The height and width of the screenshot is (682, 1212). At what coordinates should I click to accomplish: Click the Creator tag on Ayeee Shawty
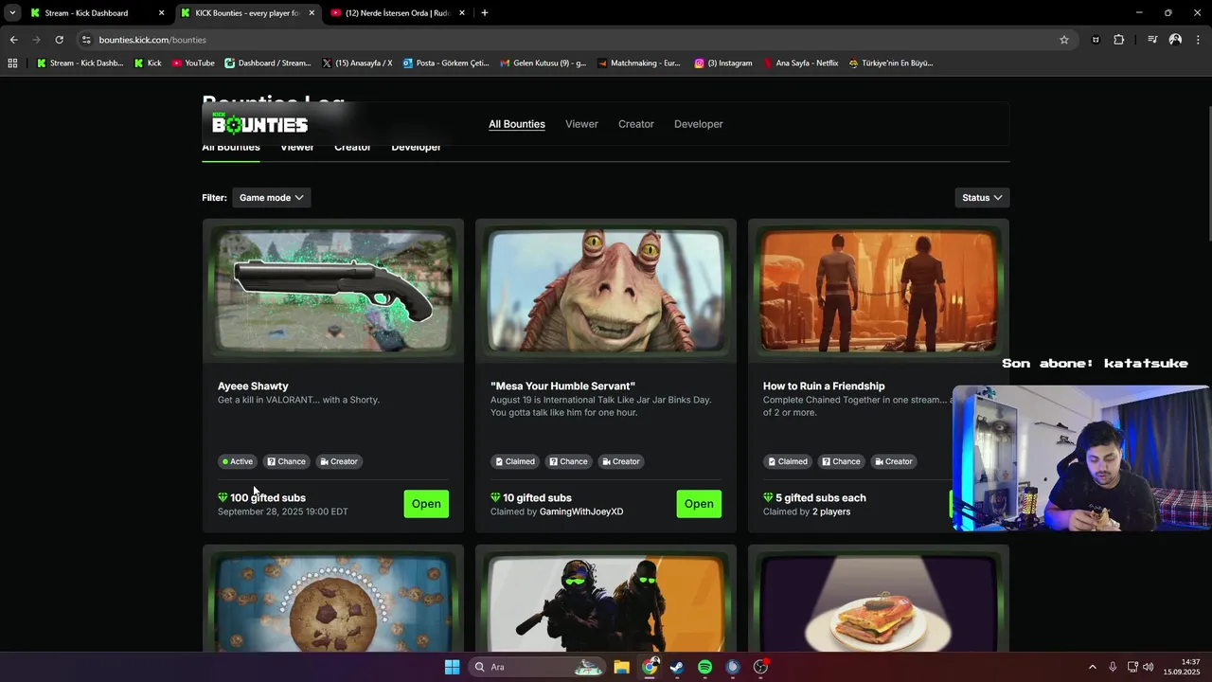pos(339,461)
